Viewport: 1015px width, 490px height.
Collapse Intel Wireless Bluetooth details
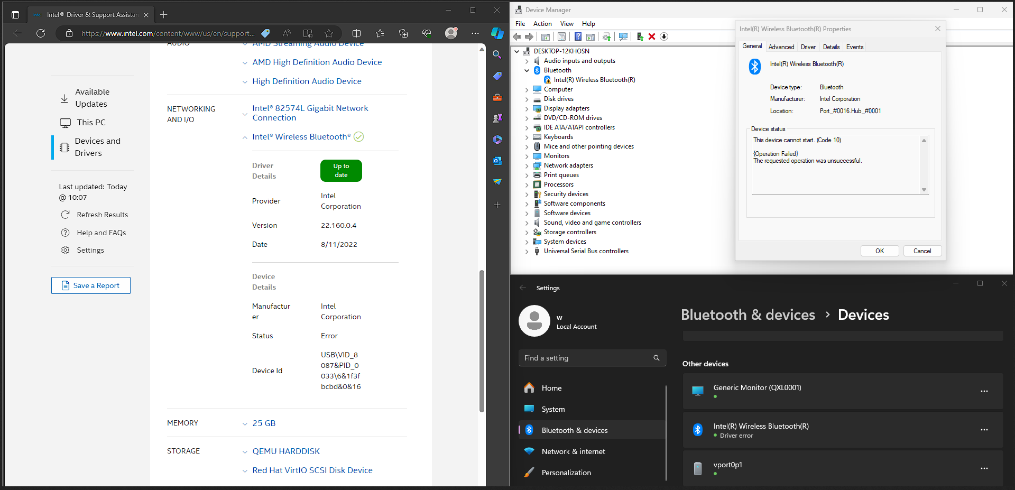coord(245,137)
